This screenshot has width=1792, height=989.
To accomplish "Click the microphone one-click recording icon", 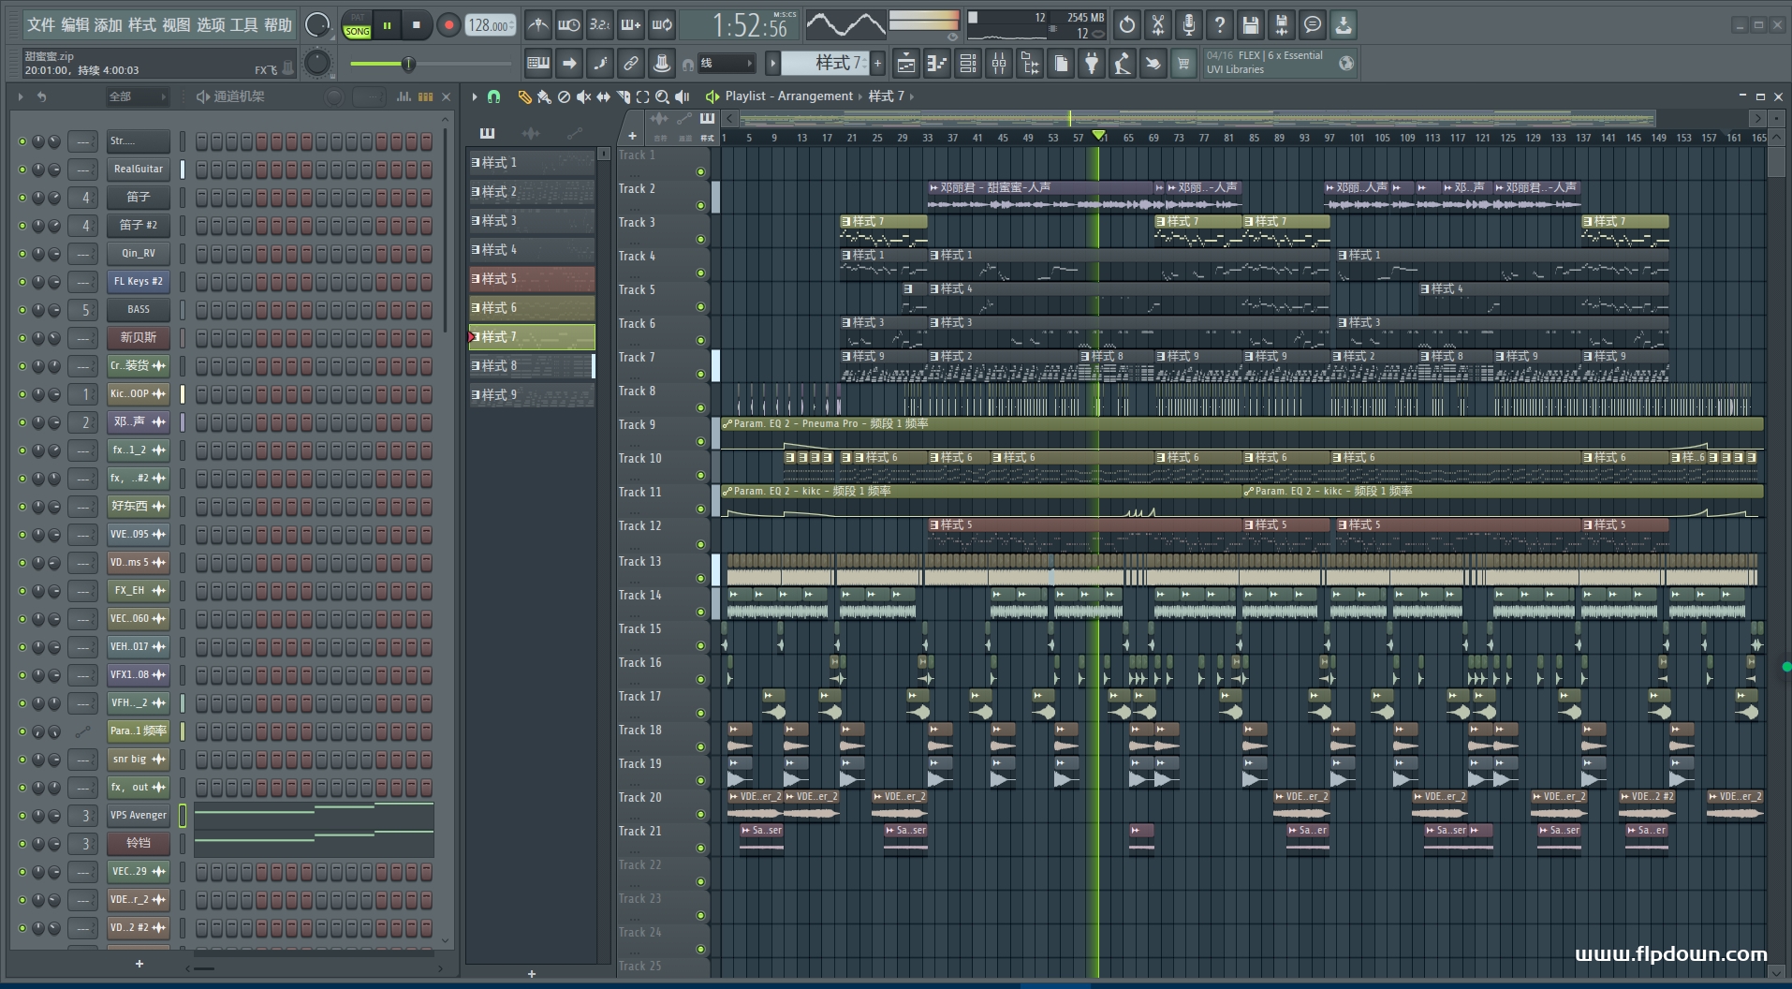I will click(x=1189, y=25).
